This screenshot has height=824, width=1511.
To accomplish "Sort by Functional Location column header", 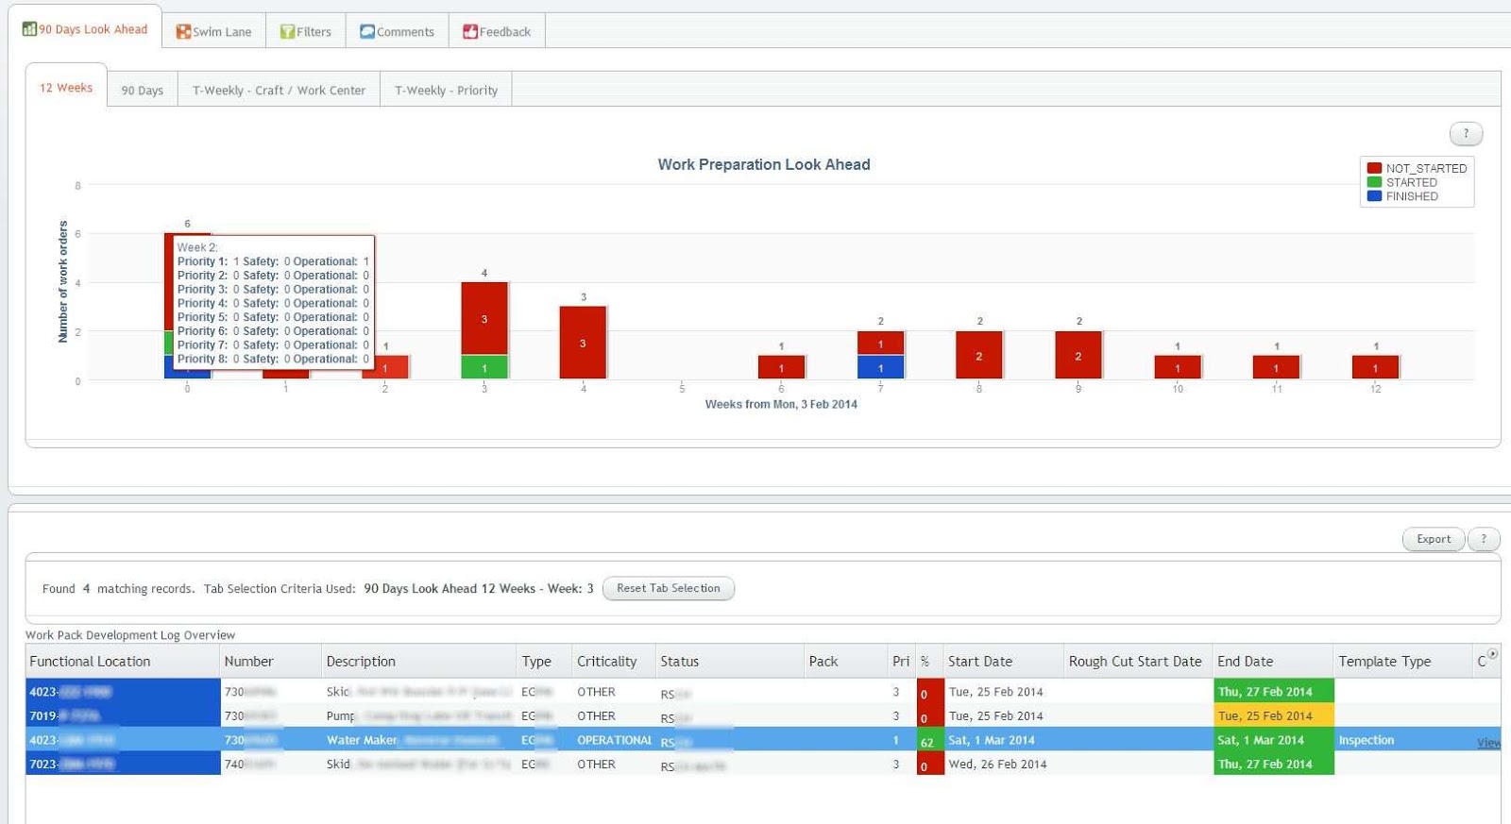I will coord(123,661).
